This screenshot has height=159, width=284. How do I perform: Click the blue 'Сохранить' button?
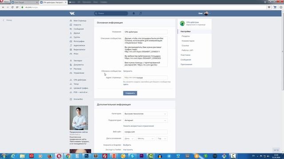point(130,93)
